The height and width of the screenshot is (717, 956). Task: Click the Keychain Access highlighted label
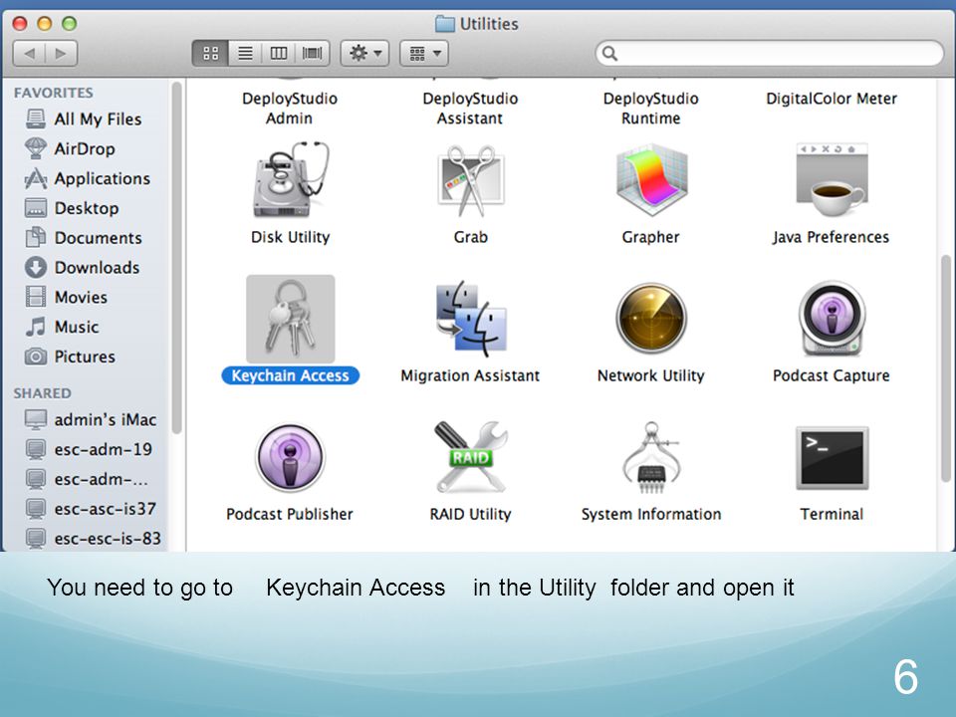click(x=290, y=375)
